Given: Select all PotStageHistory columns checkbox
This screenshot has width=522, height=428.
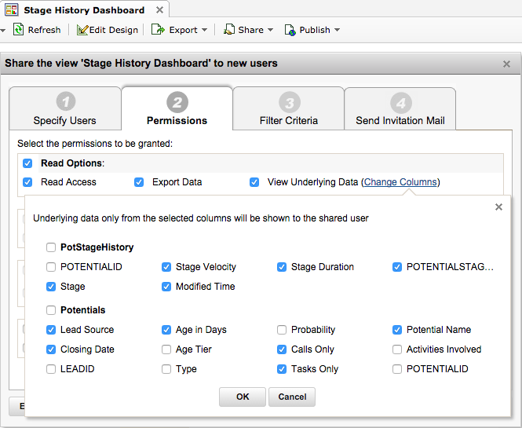Looking at the screenshot, I should coord(51,247).
